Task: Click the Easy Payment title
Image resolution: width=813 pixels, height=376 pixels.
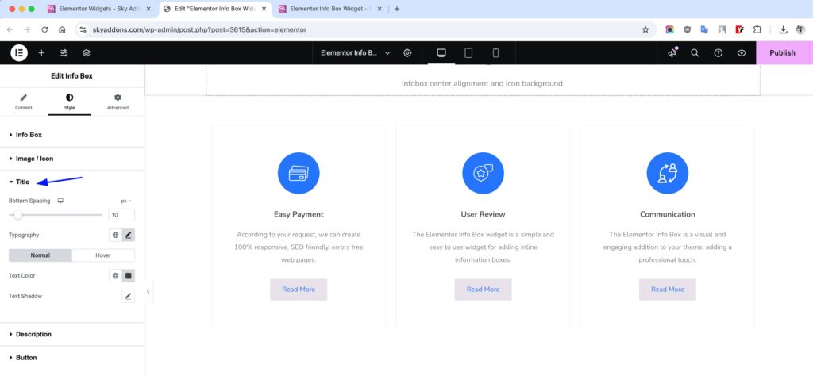Action: pyautogui.click(x=299, y=214)
